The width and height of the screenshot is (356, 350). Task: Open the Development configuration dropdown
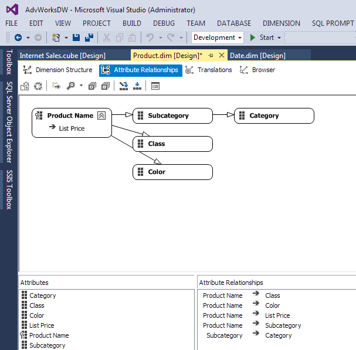[x=218, y=38]
